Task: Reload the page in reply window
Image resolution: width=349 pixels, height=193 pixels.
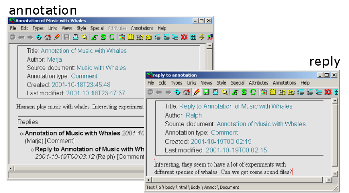Action: click(177, 92)
